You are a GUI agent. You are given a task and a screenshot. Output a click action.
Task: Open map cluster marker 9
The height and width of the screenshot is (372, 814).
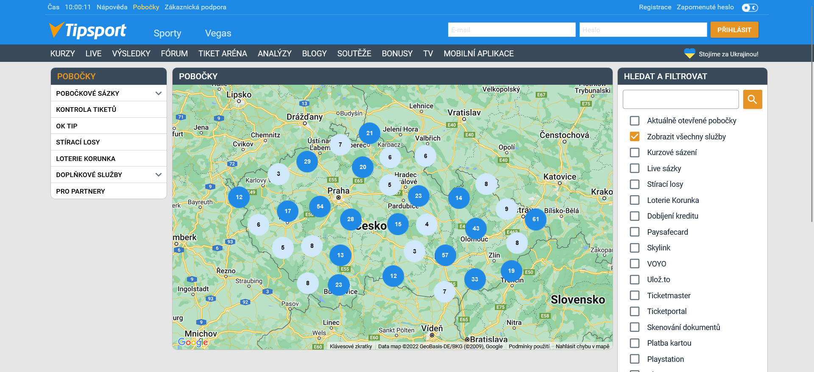[x=507, y=209]
